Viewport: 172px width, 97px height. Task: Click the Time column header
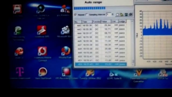(x=87, y=22)
